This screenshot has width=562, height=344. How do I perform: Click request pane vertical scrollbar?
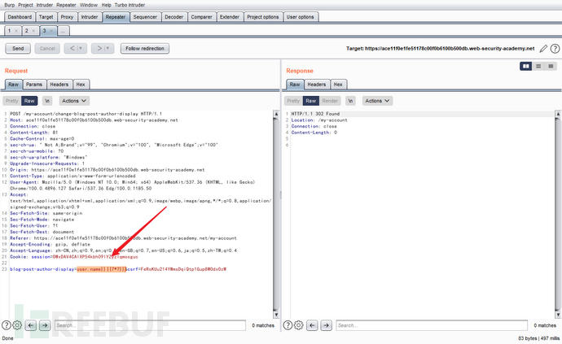276,214
